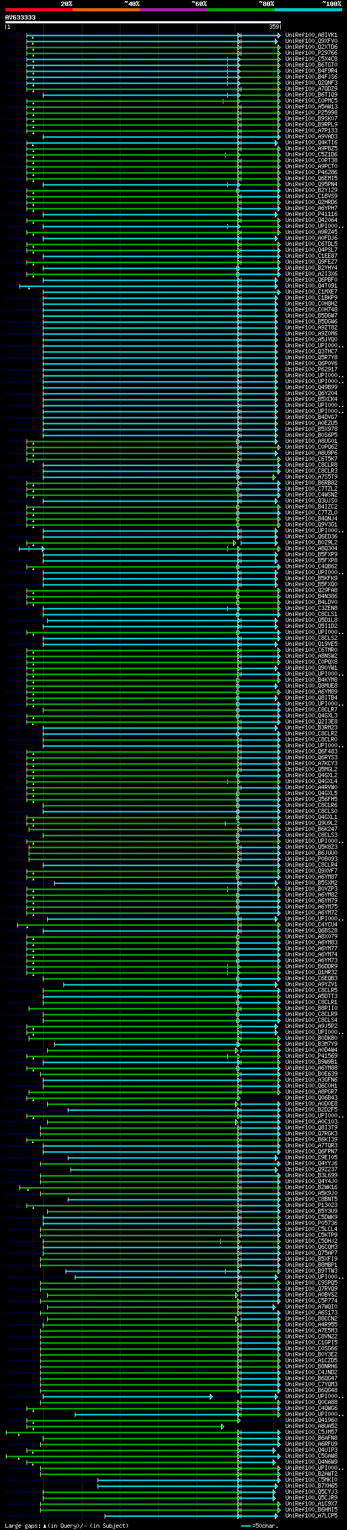This screenshot has height=1530, width=347.
Task: Select the UniRef100_Q2HRD6 label
Action: click(x=311, y=202)
